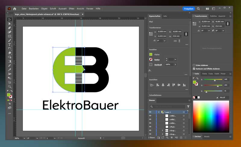Select the Pen tool
Screen dimensions: 241x147
[x=10, y=28]
